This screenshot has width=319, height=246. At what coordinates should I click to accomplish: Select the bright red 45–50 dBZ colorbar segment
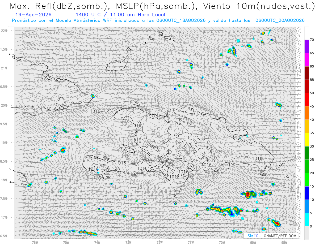click(307, 100)
